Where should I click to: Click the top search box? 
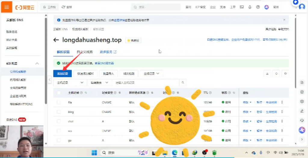click(156, 7)
